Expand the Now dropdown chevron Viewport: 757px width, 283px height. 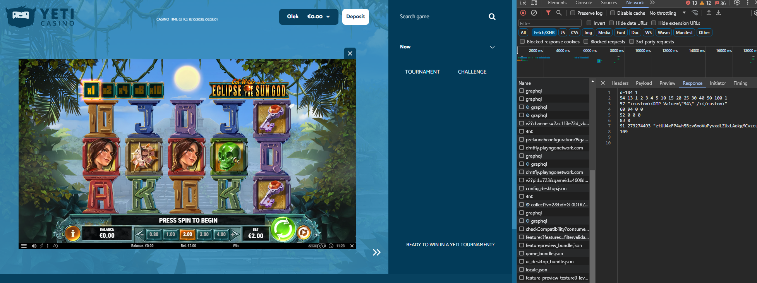[493, 47]
